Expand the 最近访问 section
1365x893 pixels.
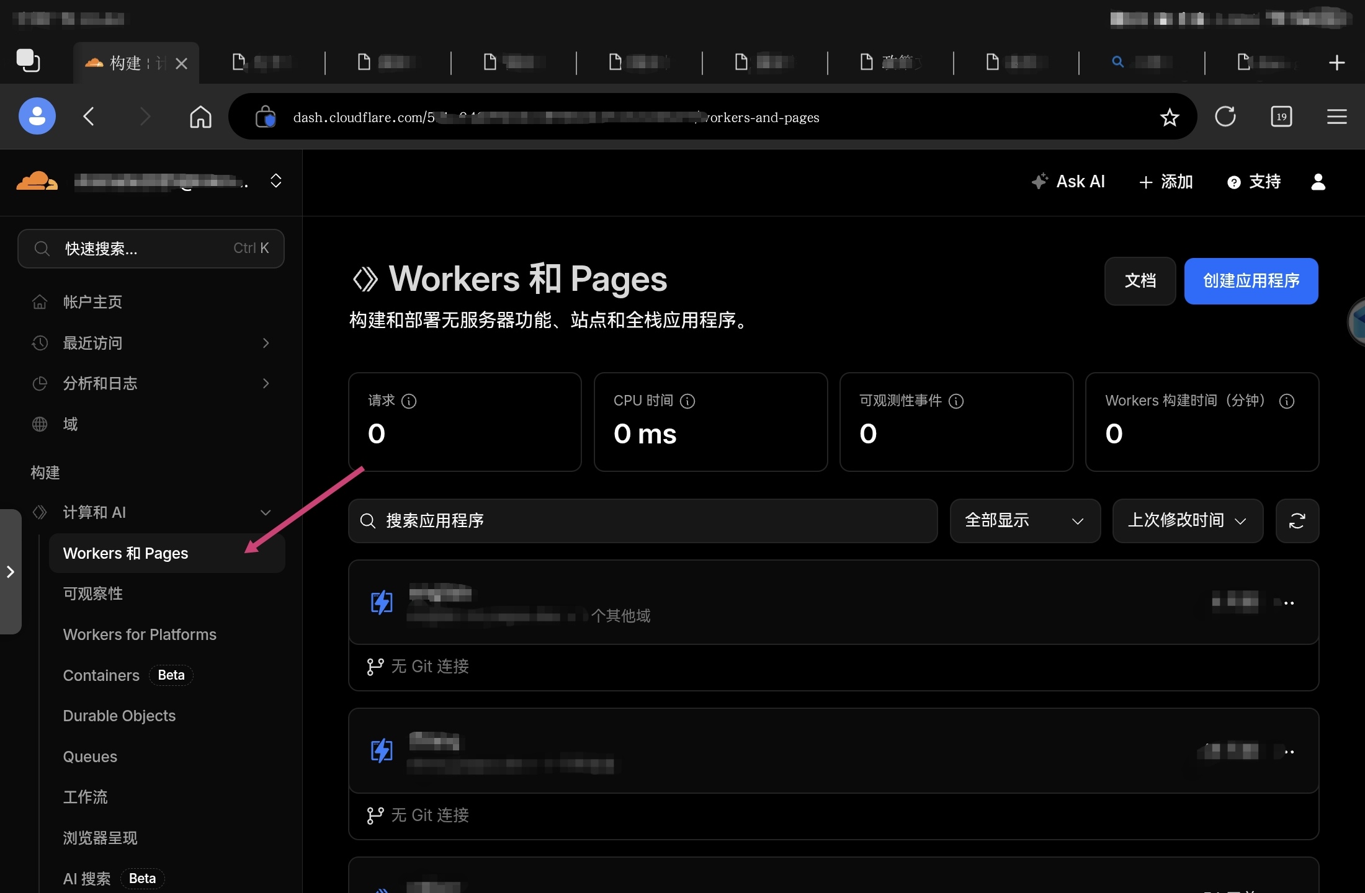tap(266, 343)
